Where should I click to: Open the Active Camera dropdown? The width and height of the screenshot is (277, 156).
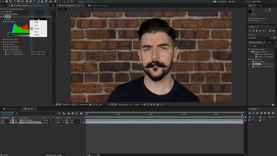pos(125,105)
